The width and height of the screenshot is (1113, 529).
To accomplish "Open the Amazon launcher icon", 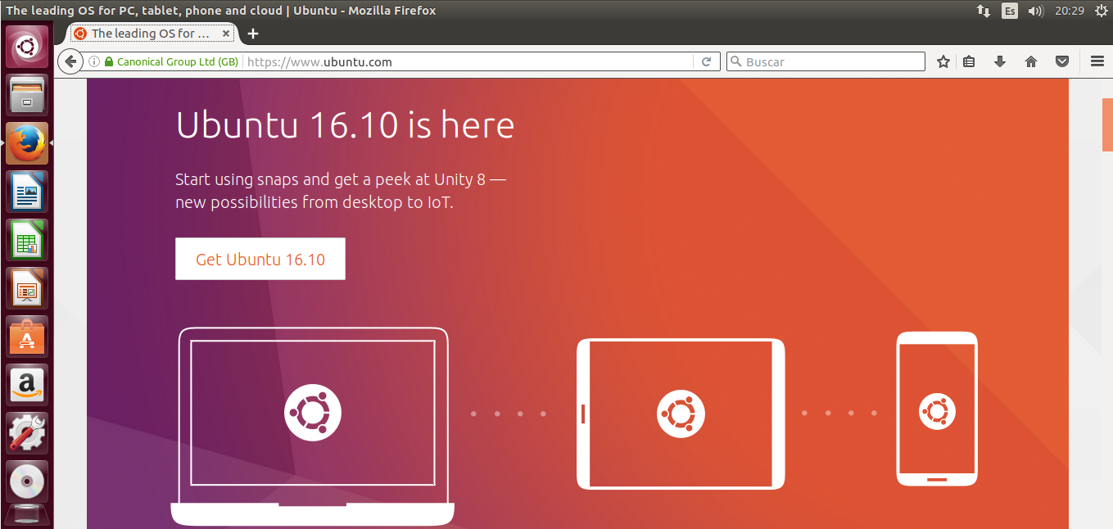I will [27, 384].
